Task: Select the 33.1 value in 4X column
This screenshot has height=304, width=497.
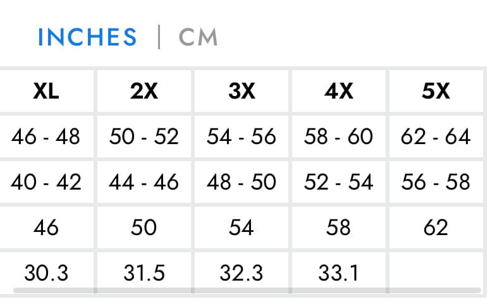Action: [338, 272]
